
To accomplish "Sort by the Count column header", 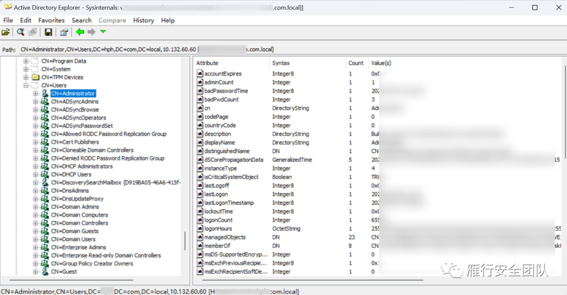I will click(x=356, y=63).
